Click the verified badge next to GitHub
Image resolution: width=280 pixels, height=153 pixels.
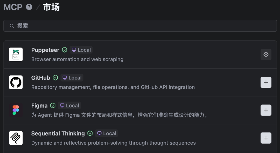click(x=55, y=78)
